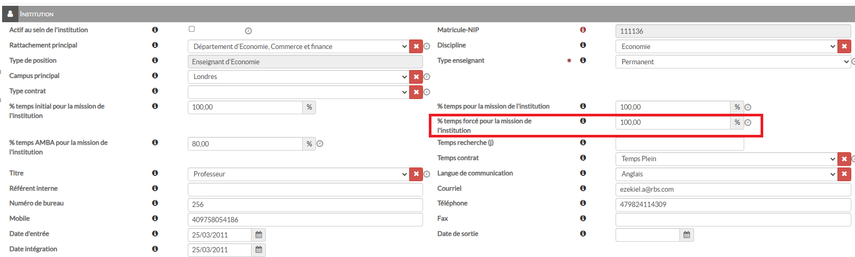Clear the Rattachement principal selection with red X
This screenshot has height=257, width=855.
coord(416,46)
